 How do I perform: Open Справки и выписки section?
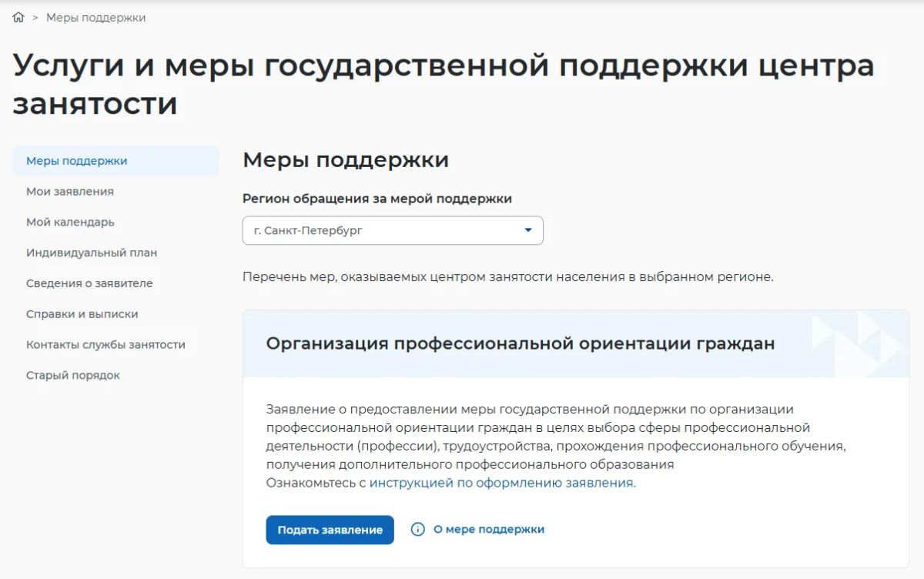pos(82,314)
